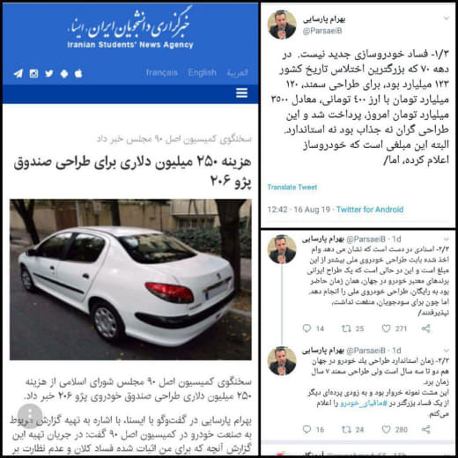Retweet the tweet with 25 retweets
458x458 pixels.
pos(346,329)
